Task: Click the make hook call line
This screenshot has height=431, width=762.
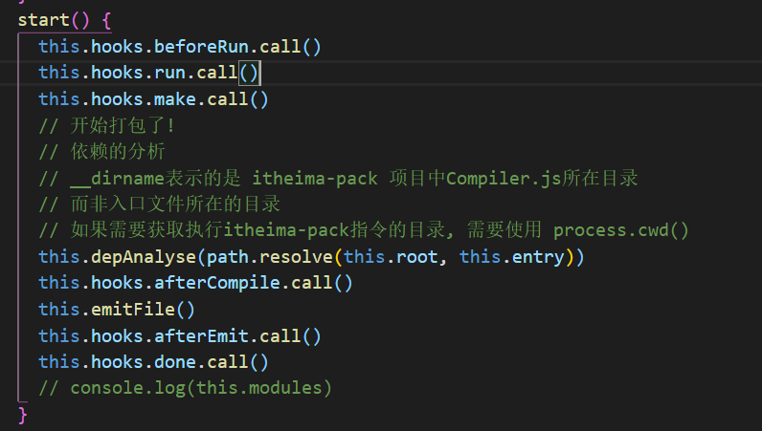Action: click(153, 99)
